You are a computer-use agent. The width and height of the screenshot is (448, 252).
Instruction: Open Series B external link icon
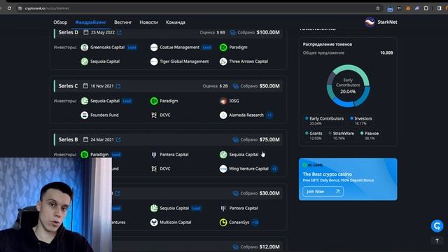118,140
